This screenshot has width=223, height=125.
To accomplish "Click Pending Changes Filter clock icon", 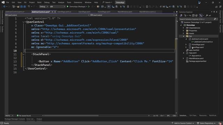I will coord(185,15).
